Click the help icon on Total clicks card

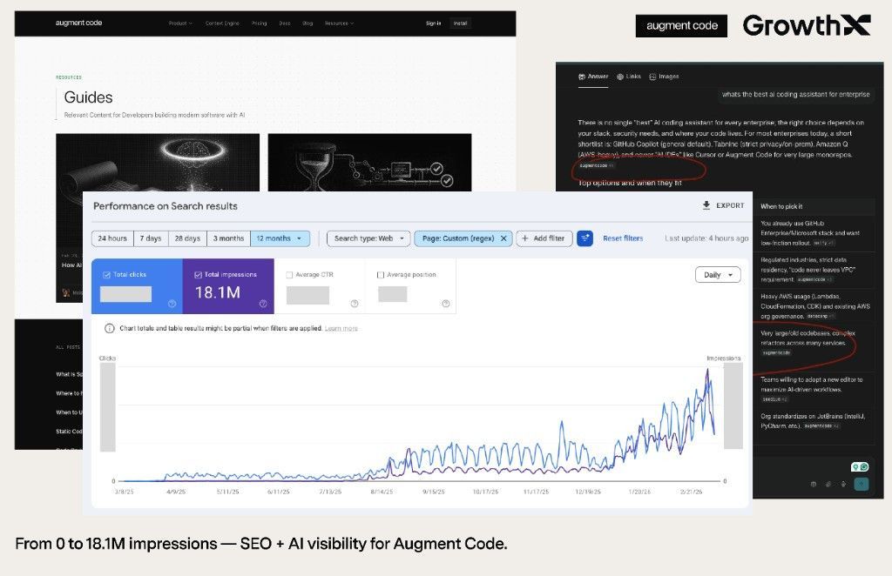(172, 304)
